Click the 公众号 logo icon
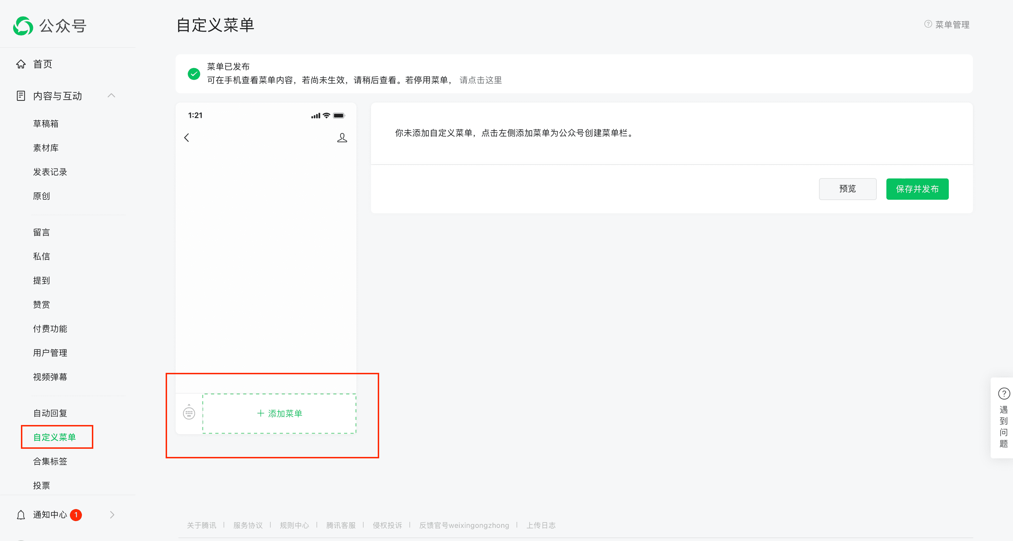This screenshot has width=1013, height=541. (x=23, y=26)
